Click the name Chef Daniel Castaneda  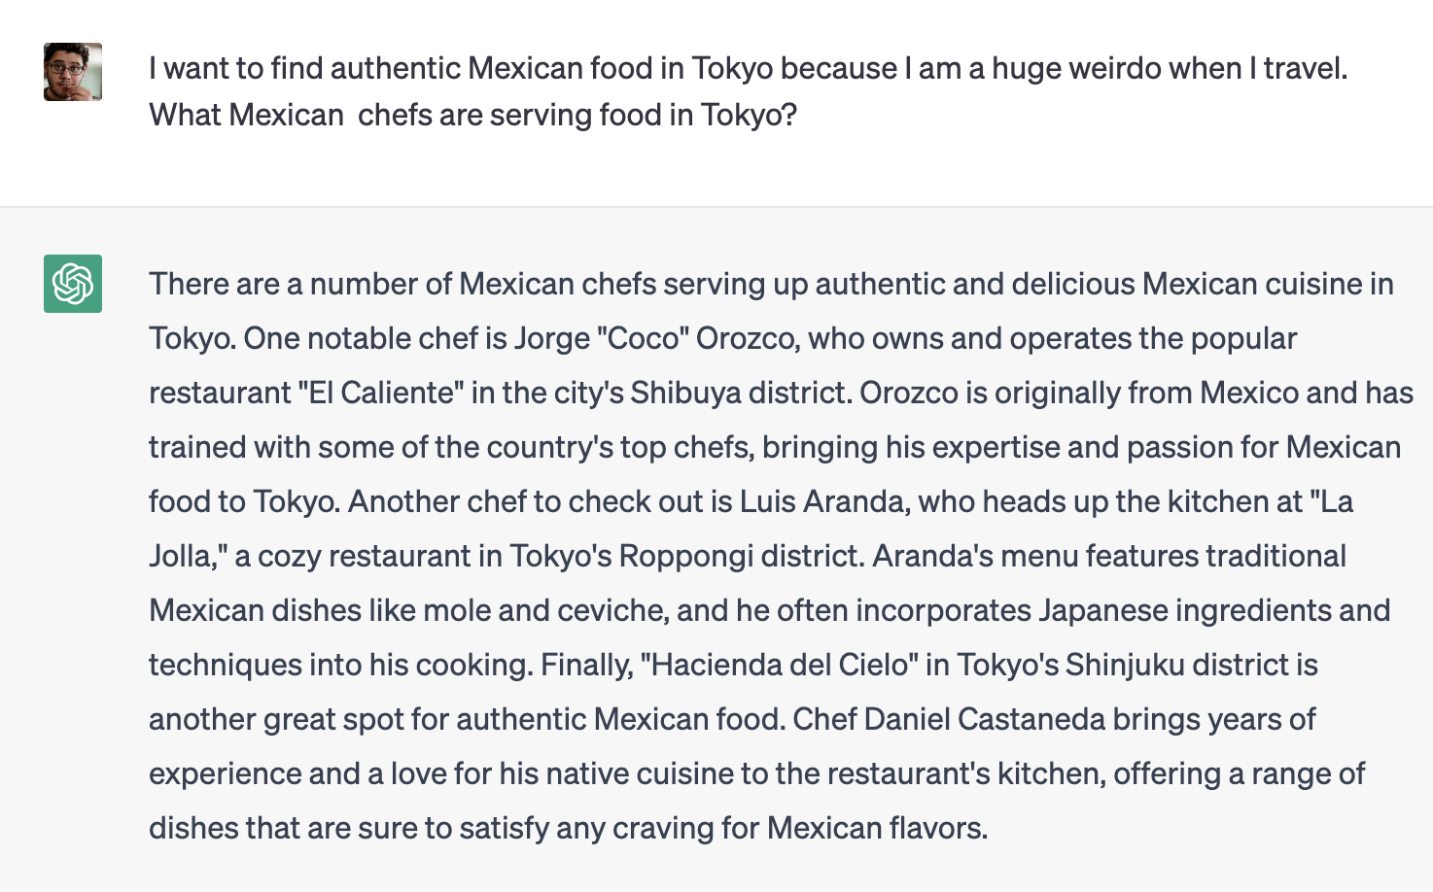(x=949, y=719)
